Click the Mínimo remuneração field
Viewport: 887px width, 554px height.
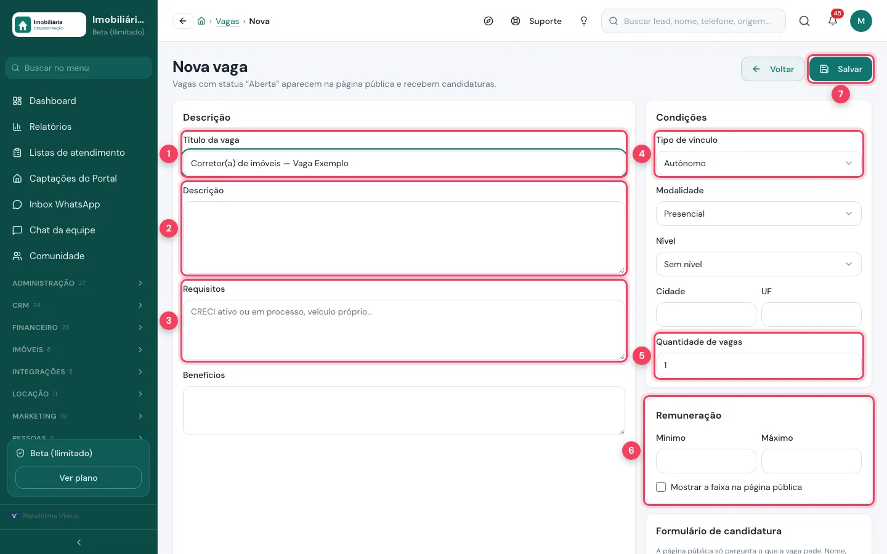click(706, 461)
